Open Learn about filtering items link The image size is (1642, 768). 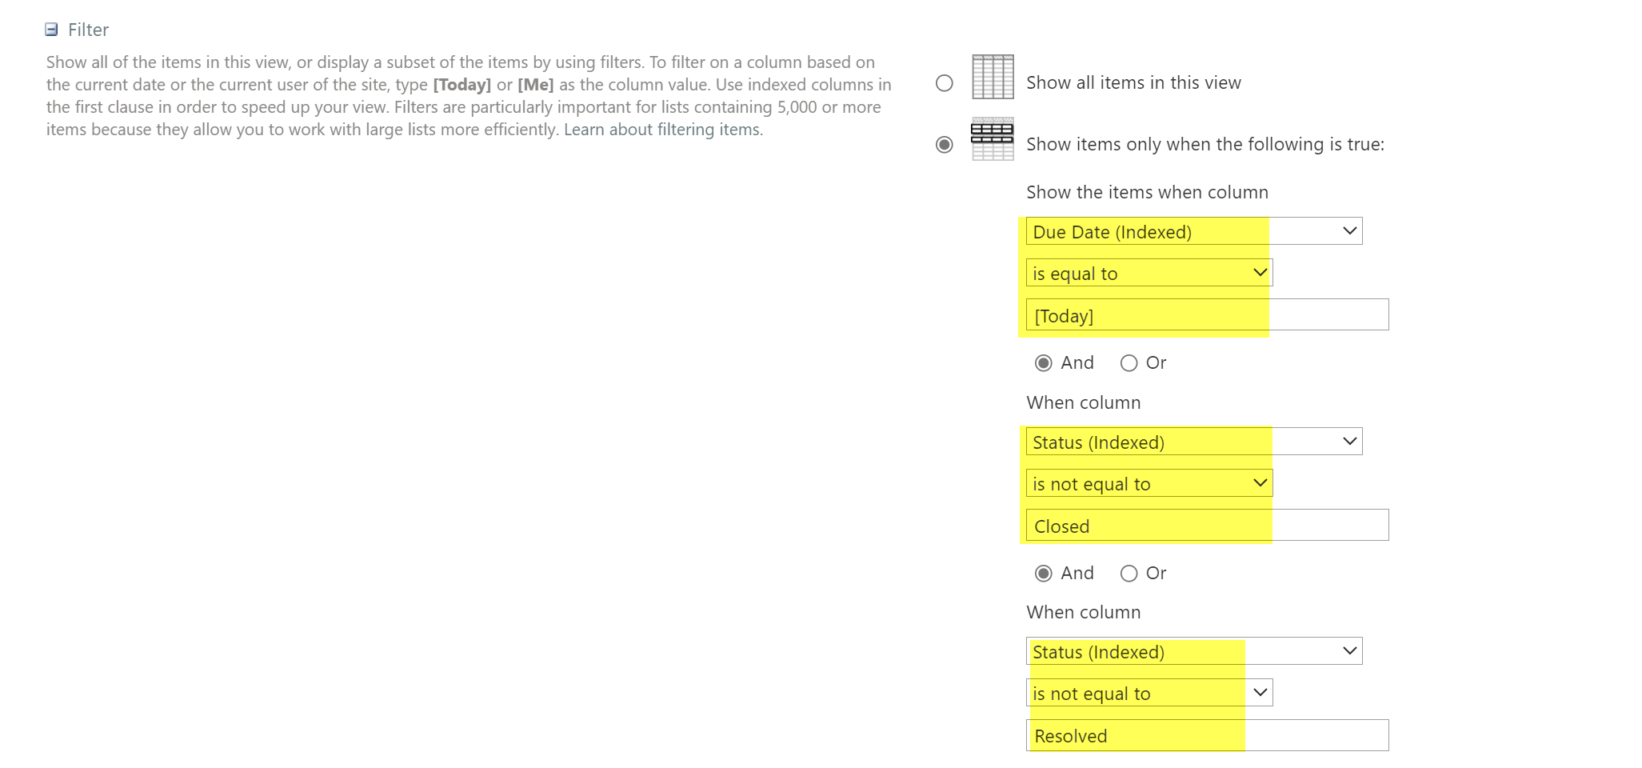point(663,130)
